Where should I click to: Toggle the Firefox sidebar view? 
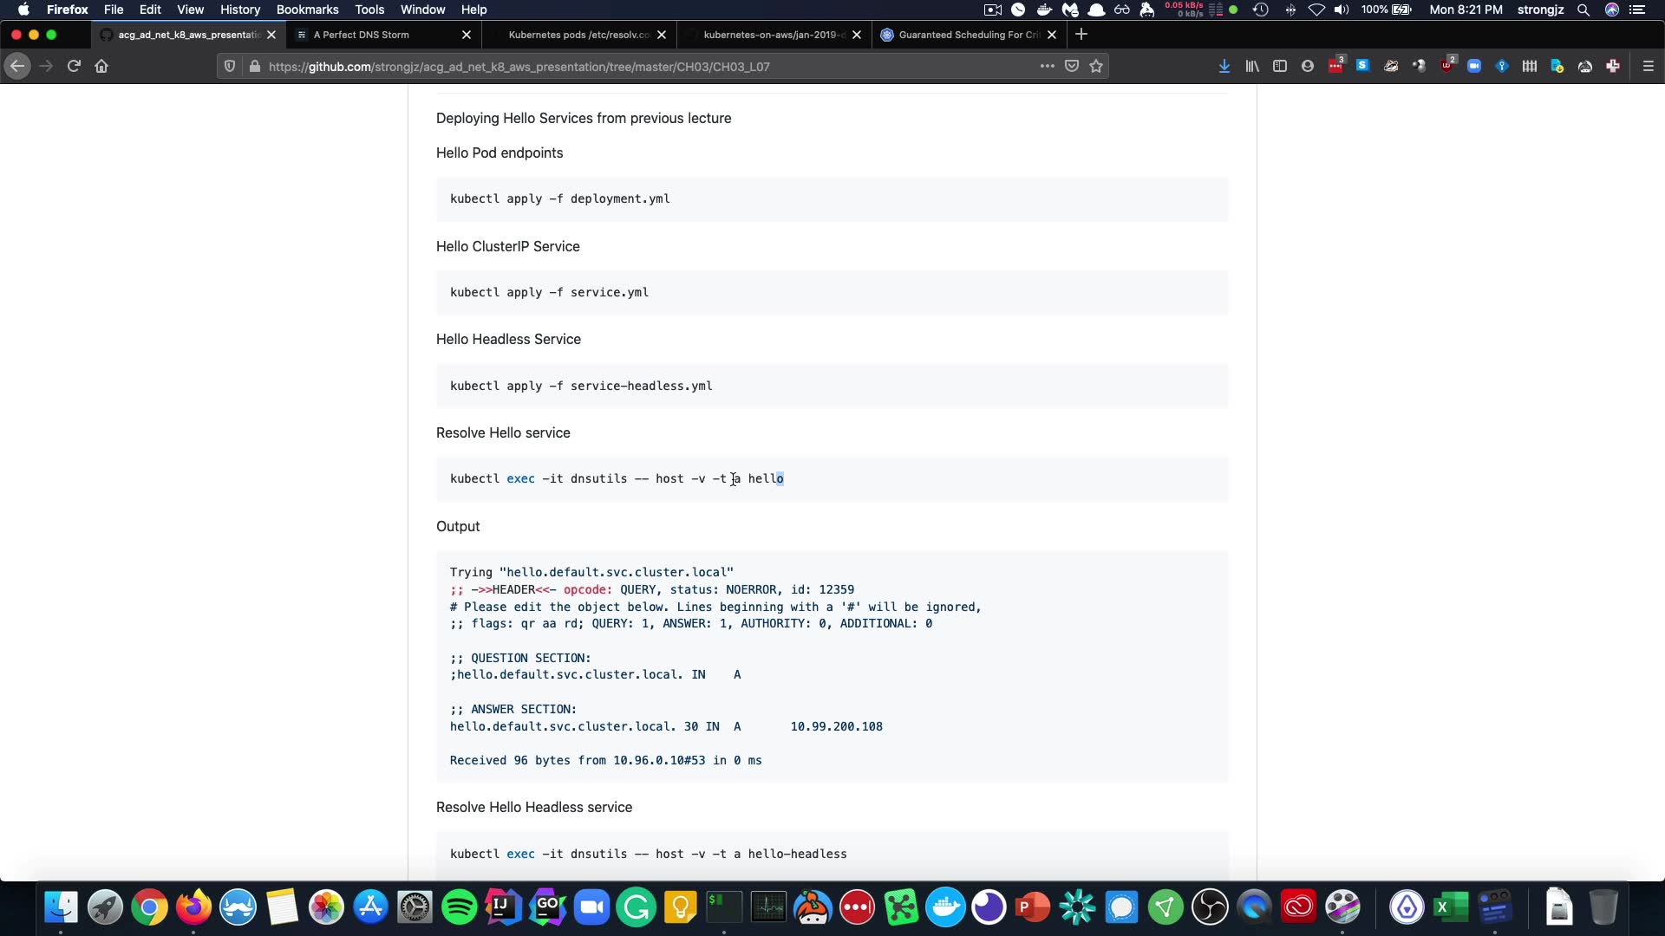1280,67
